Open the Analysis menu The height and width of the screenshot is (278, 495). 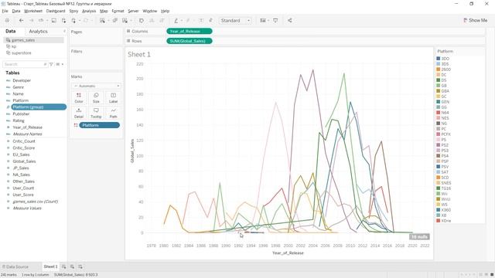pos(89,11)
